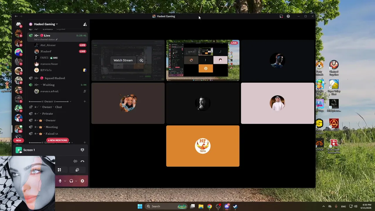Open headphone output options chevron
This screenshot has width=375, height=211.
click(76, 181)
